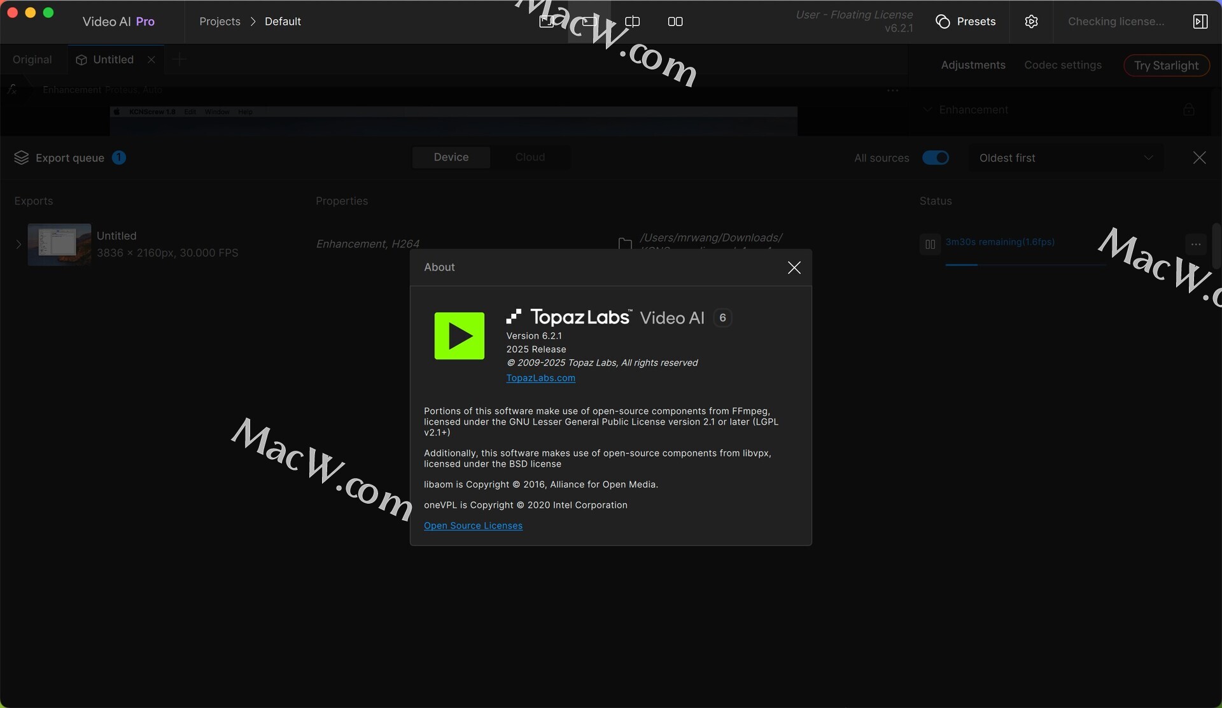Open the Adjustments tab
This screenshot has height=708, width=1222.
pos(973,65)
